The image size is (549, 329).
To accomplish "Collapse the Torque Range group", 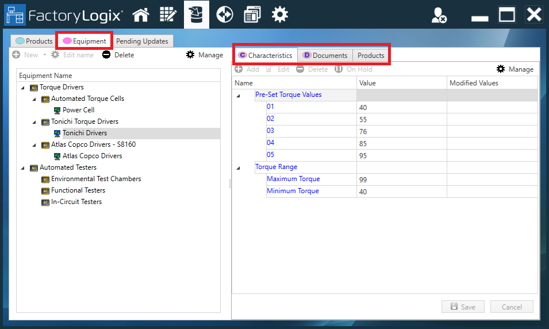I will 239,168.
